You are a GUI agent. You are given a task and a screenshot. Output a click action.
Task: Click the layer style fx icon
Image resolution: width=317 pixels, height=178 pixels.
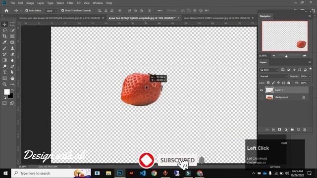(273, 130)
